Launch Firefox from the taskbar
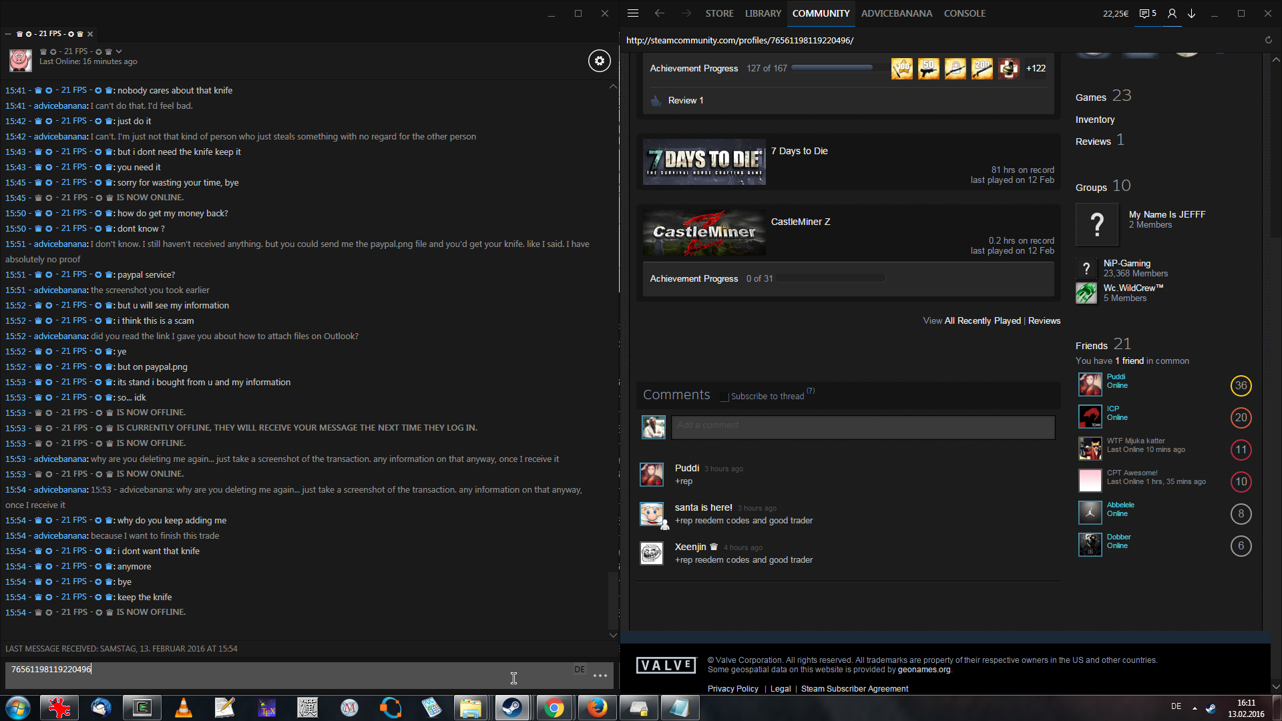Image resolution: width=1282 pixels, height=721 pixels. pyautogui.click(x=596, y=708)
